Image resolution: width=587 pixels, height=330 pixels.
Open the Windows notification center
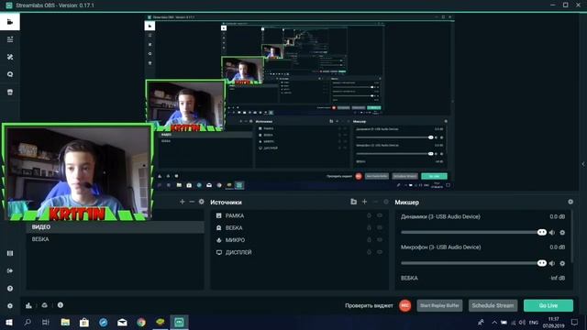pos(575,322)
